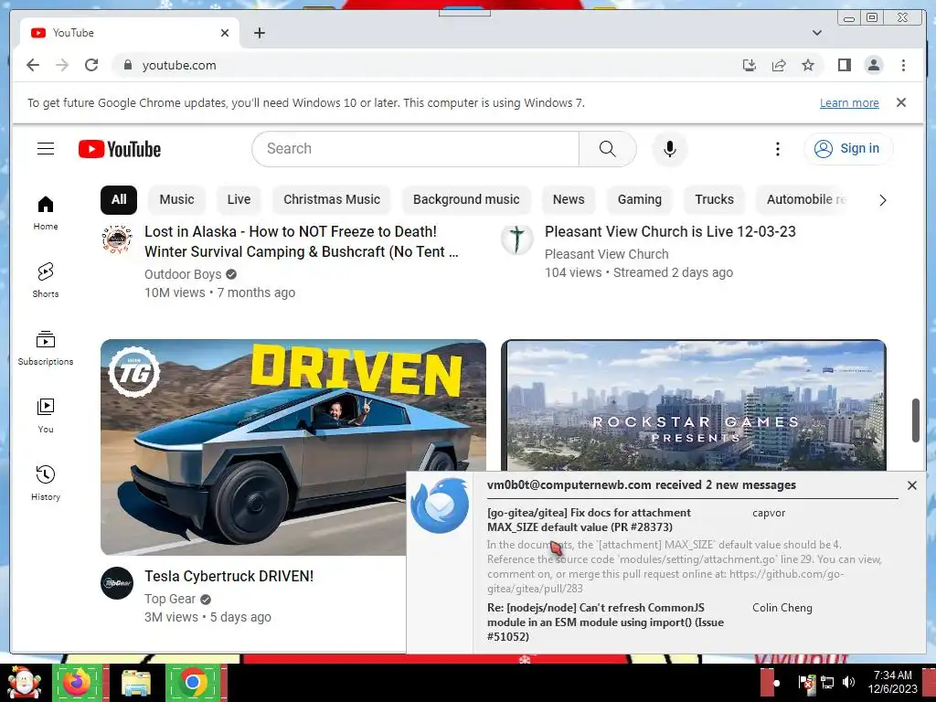
Task: Reload the YouTube page
Action: [91, 65]
